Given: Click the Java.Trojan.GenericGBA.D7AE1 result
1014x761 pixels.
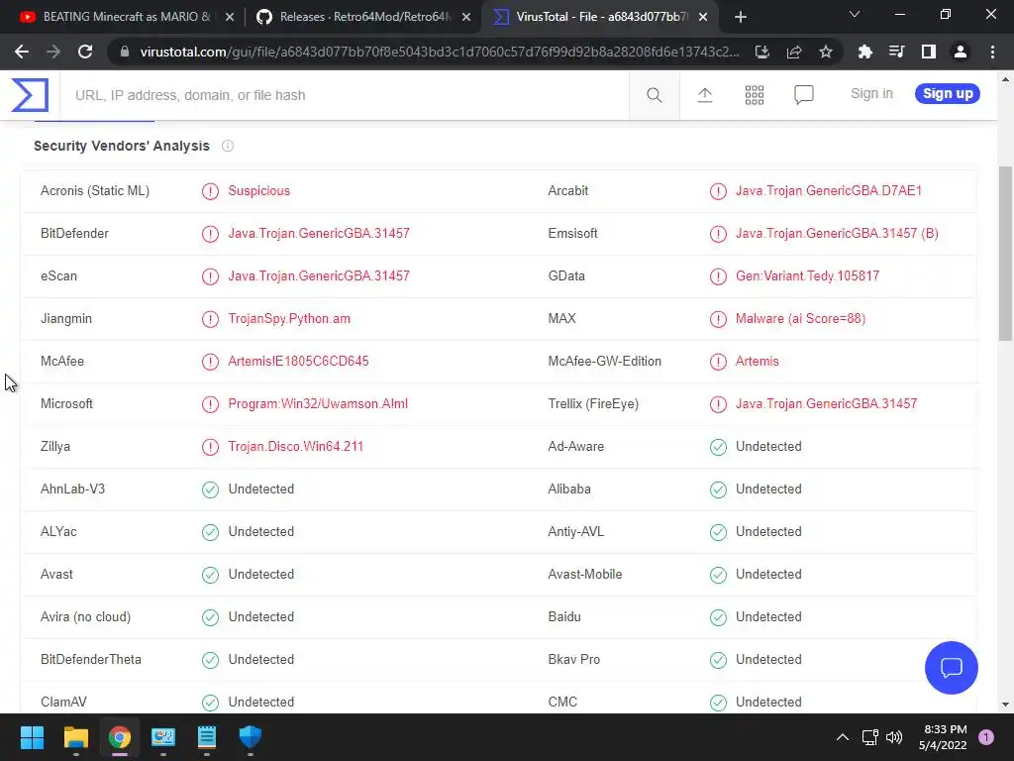Looking at the screenshot, I should click(829, 191).
